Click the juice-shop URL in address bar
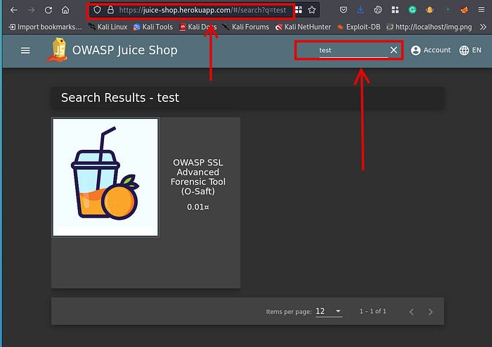This screenshot has width=492, height=347. pyautogui.click(x=202, y=10)
